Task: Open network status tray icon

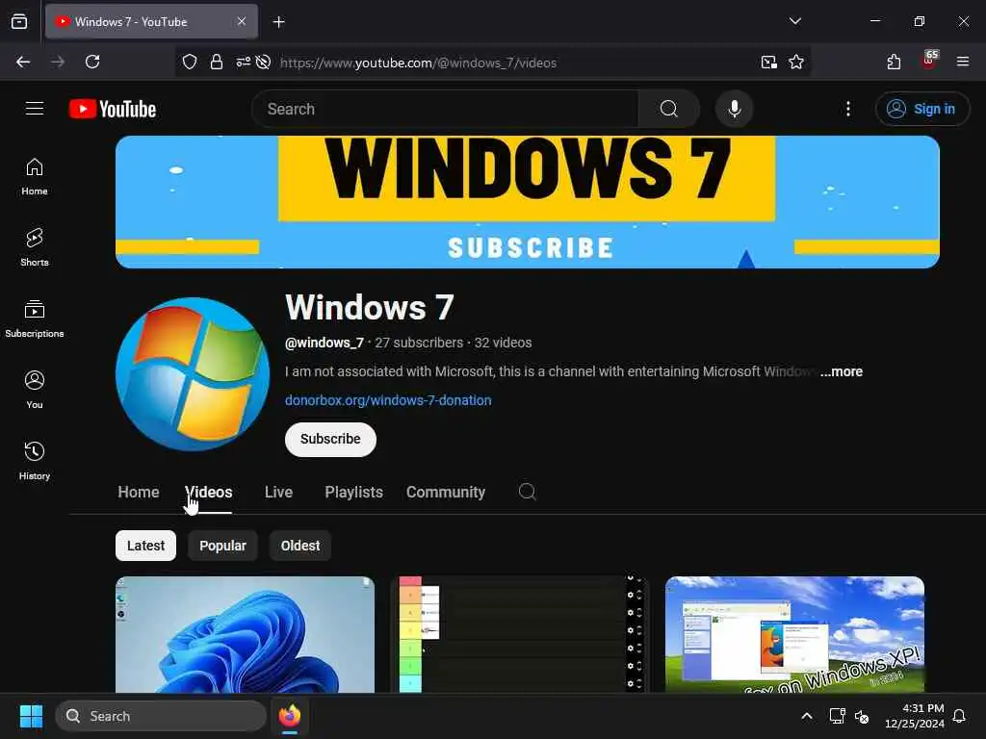Action: click(x=837, y=716)
